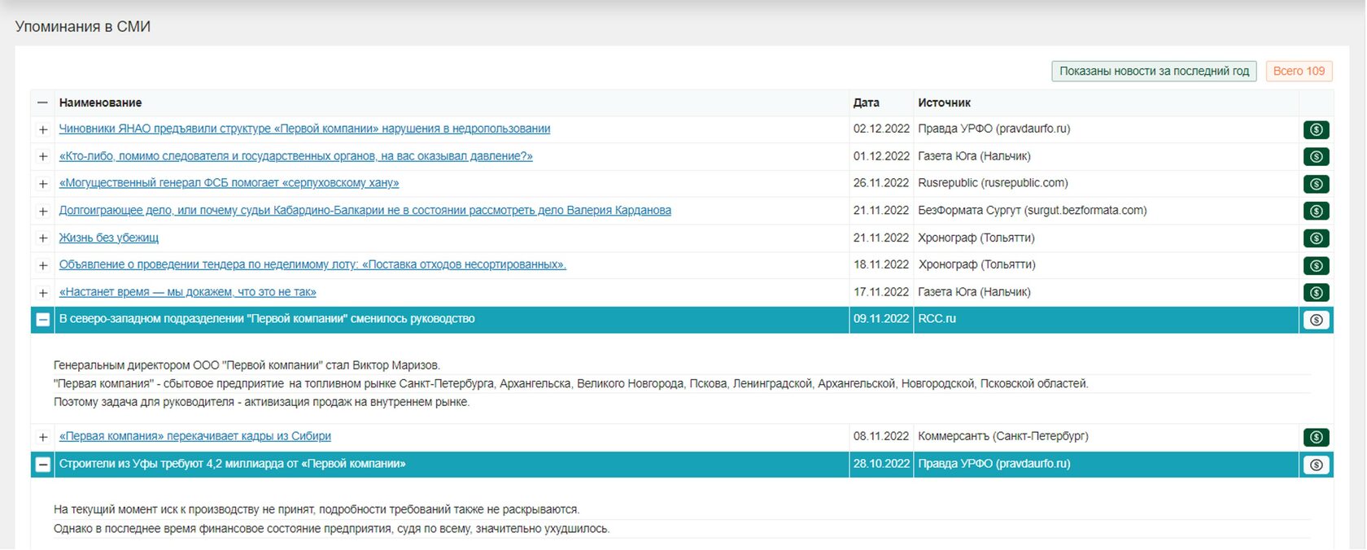Expand the «Первая компания» перекачивает кадры row

(x=43, y=437)
